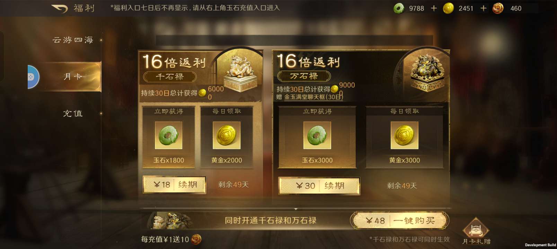Click the 玉石x3000 jade reward icon

(317, 135)
